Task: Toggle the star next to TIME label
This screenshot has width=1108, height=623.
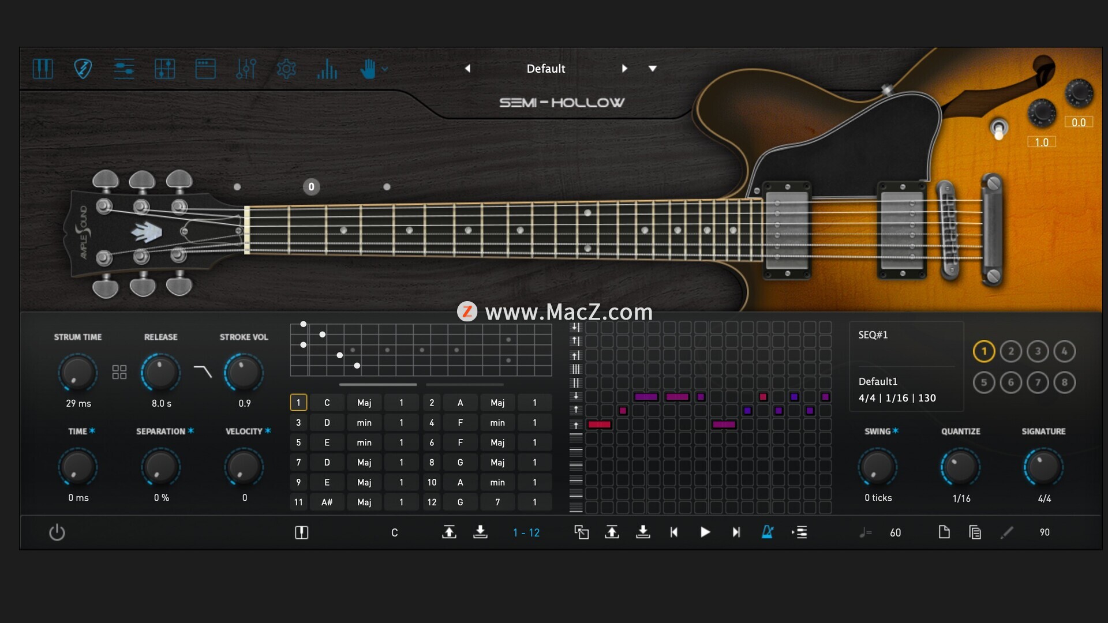Action: pos(92,431)
